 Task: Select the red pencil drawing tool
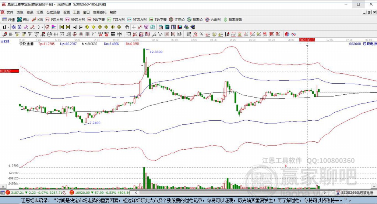pos(4,34)
